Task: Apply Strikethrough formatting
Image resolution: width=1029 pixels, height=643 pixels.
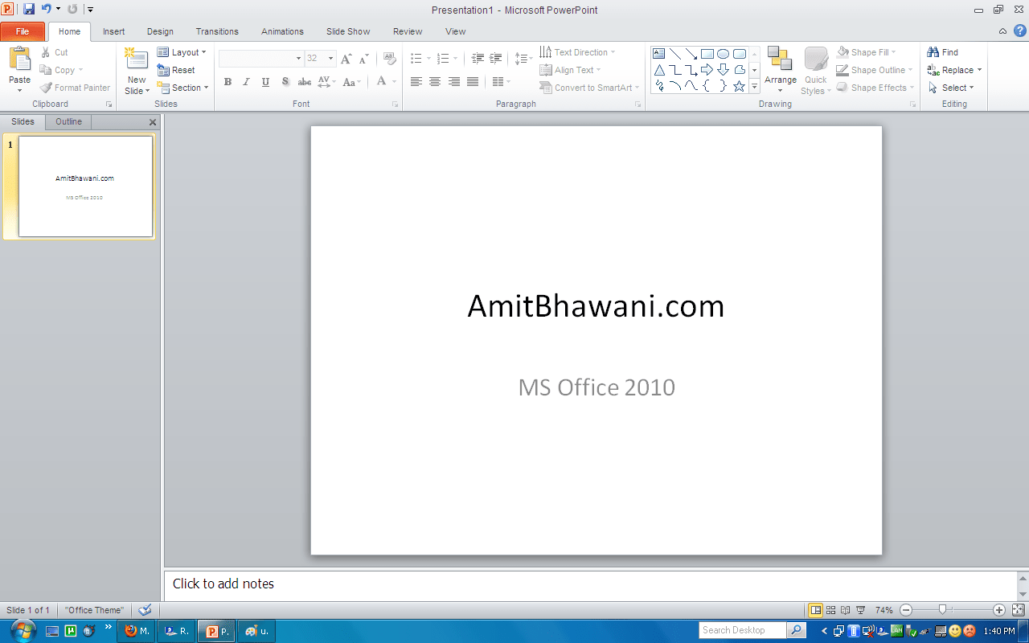Action: click(304, 81)
